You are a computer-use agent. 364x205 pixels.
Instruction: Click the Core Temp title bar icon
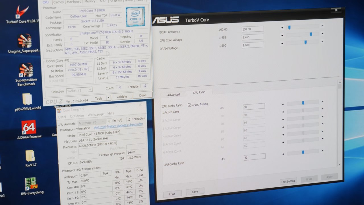(x=59, y=110)
